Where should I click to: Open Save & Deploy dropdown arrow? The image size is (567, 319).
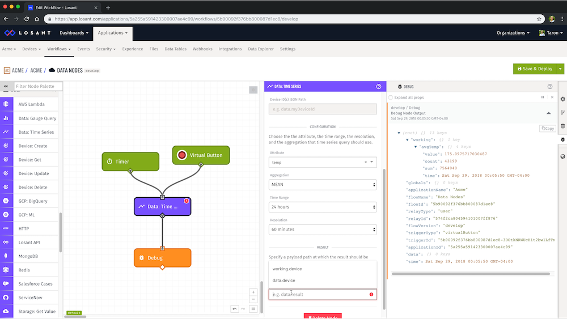tap(560, 69)
